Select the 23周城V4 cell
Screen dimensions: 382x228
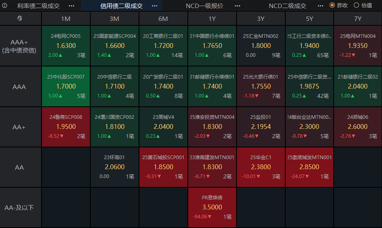click(163, 127)
